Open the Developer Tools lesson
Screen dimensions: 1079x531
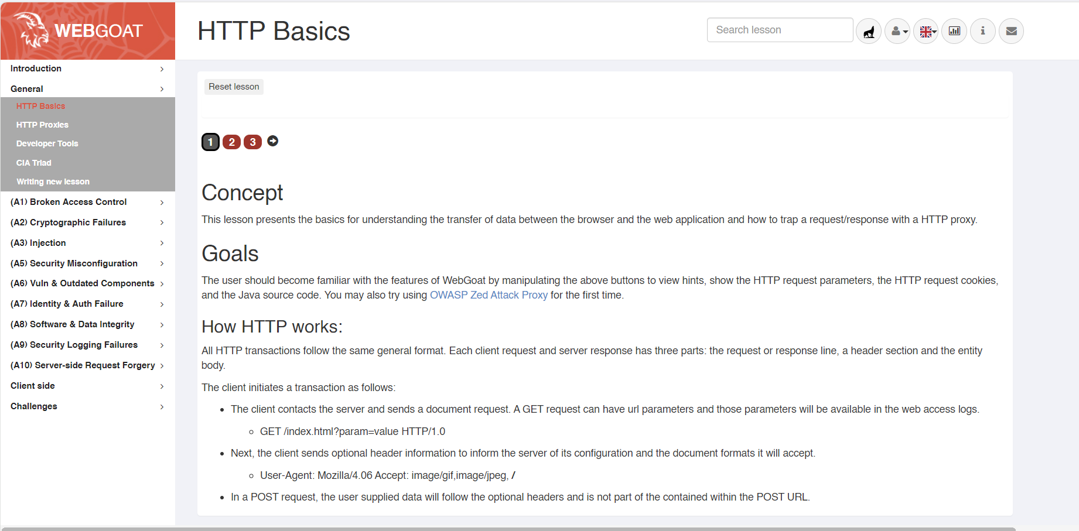(47, 143)
